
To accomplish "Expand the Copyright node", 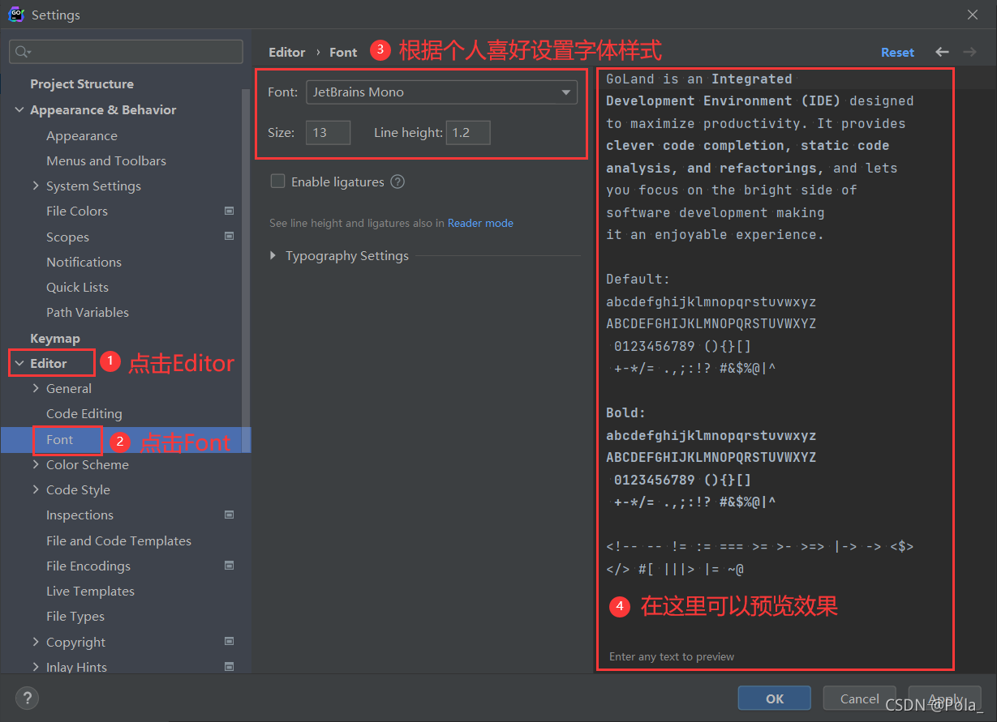I will (36, 642).
